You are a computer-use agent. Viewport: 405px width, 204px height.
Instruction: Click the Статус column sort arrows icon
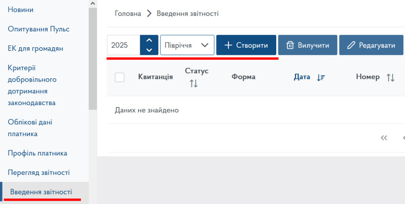click(194, 84)
